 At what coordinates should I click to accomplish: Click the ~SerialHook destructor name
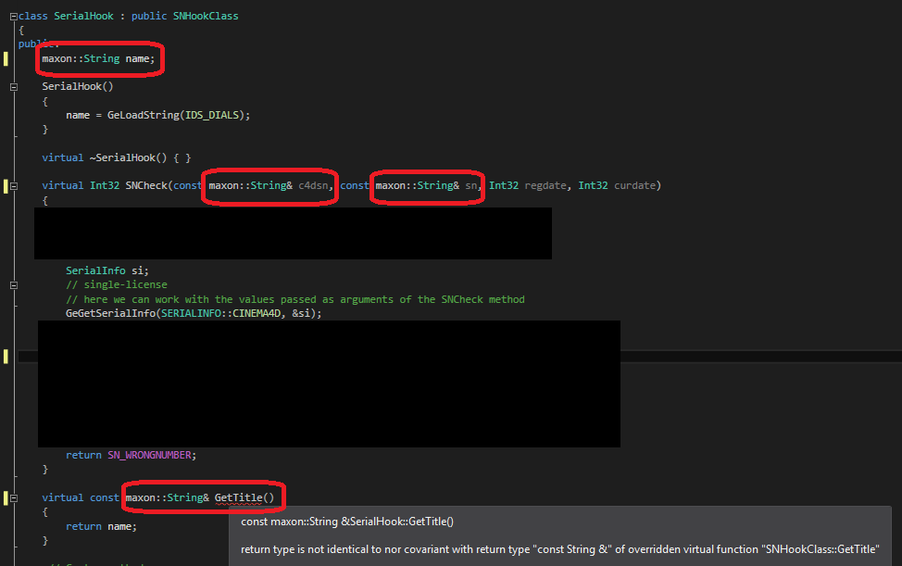pos(121,157)
